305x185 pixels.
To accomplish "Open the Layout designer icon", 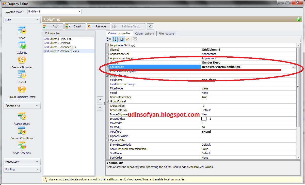I will click(22, 74).
